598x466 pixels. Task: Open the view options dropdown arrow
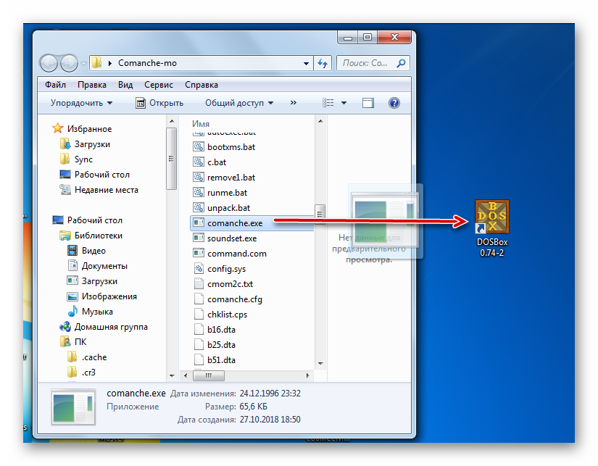tap(344, 103)
